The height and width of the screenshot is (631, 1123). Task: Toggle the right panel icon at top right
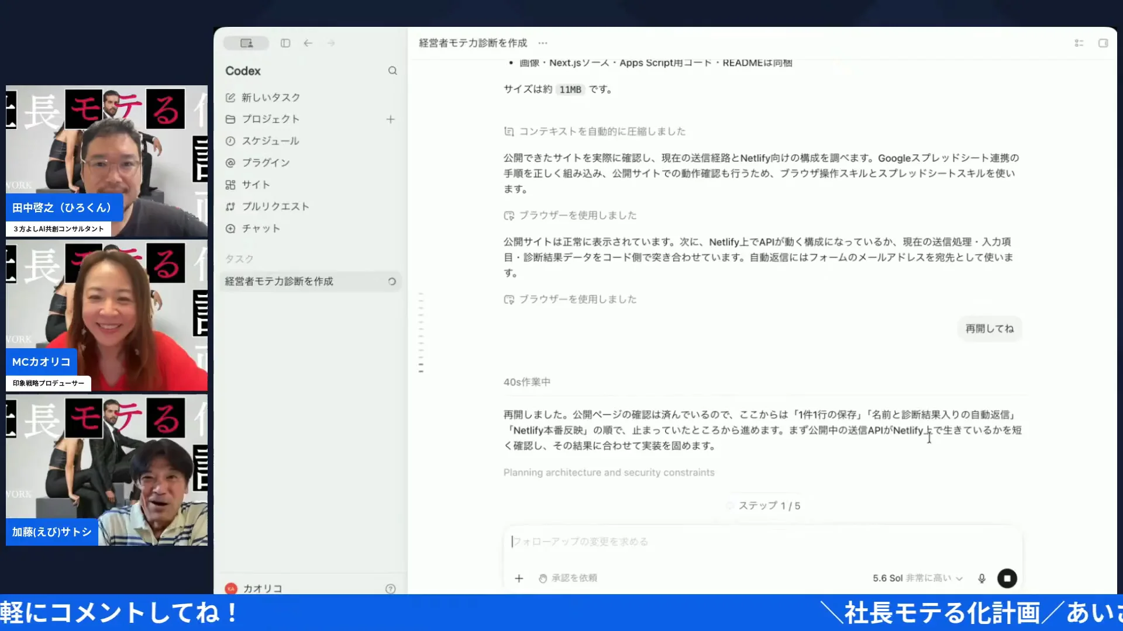(x=1103, y=43)
